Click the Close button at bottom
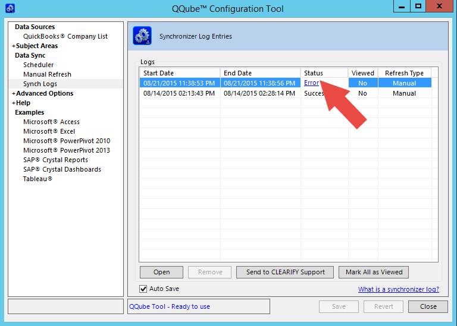The image size is (457, 326). 428,306
